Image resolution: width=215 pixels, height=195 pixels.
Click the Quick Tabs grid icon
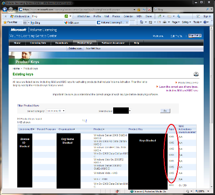tap(25, 23)
